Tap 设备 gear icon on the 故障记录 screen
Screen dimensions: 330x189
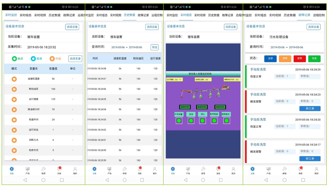(x=252, y=170)
